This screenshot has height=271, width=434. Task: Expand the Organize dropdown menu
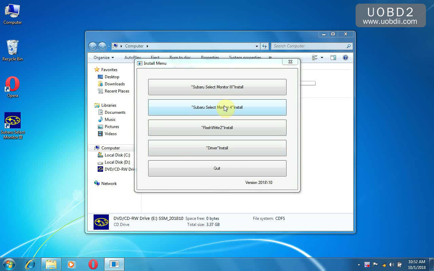[x=104, y=58]
